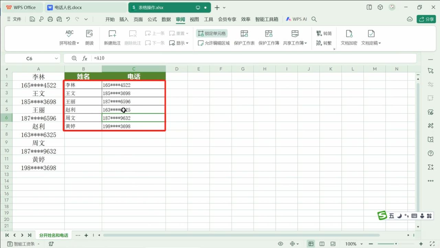
Task: Open the Spell Check (拼写检查) tool
Action: click(69, 38)
